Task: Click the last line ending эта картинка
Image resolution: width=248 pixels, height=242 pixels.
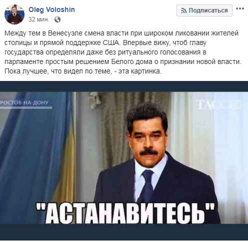Action: coord(83,71)
